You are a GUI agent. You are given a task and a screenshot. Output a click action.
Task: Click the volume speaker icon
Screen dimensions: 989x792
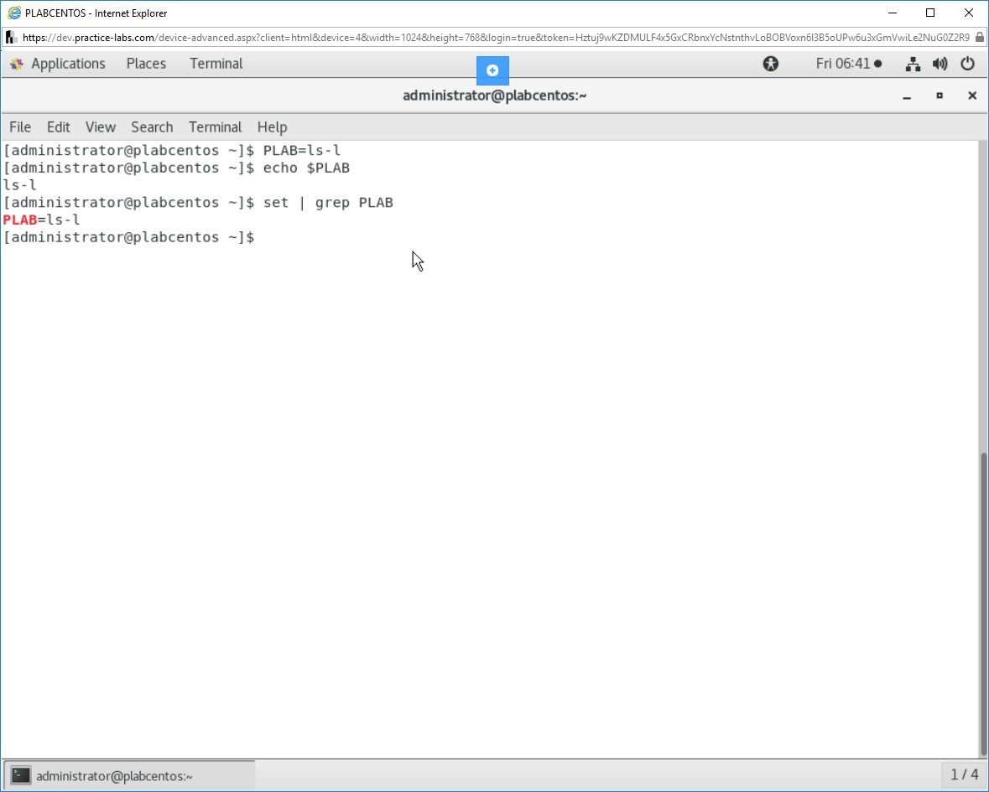(x=940, y=64)
